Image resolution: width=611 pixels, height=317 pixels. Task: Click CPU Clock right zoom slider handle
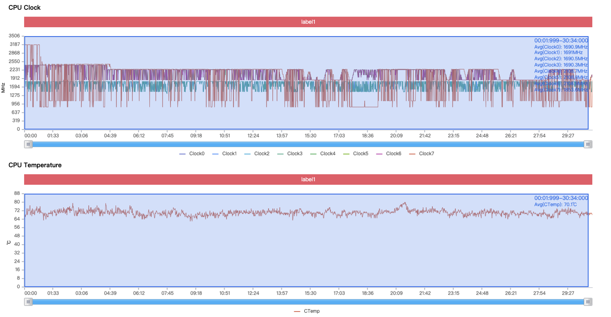pyautogui.click(x=588, y=144)
